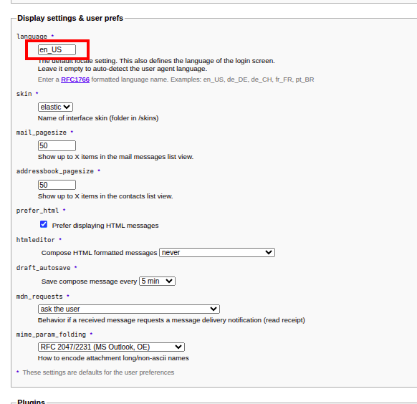Click the Compose HTML formatted messages label
417x404 pixels.
click(99, 253)
